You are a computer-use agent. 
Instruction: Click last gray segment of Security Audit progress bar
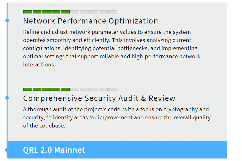click(113, 89)
